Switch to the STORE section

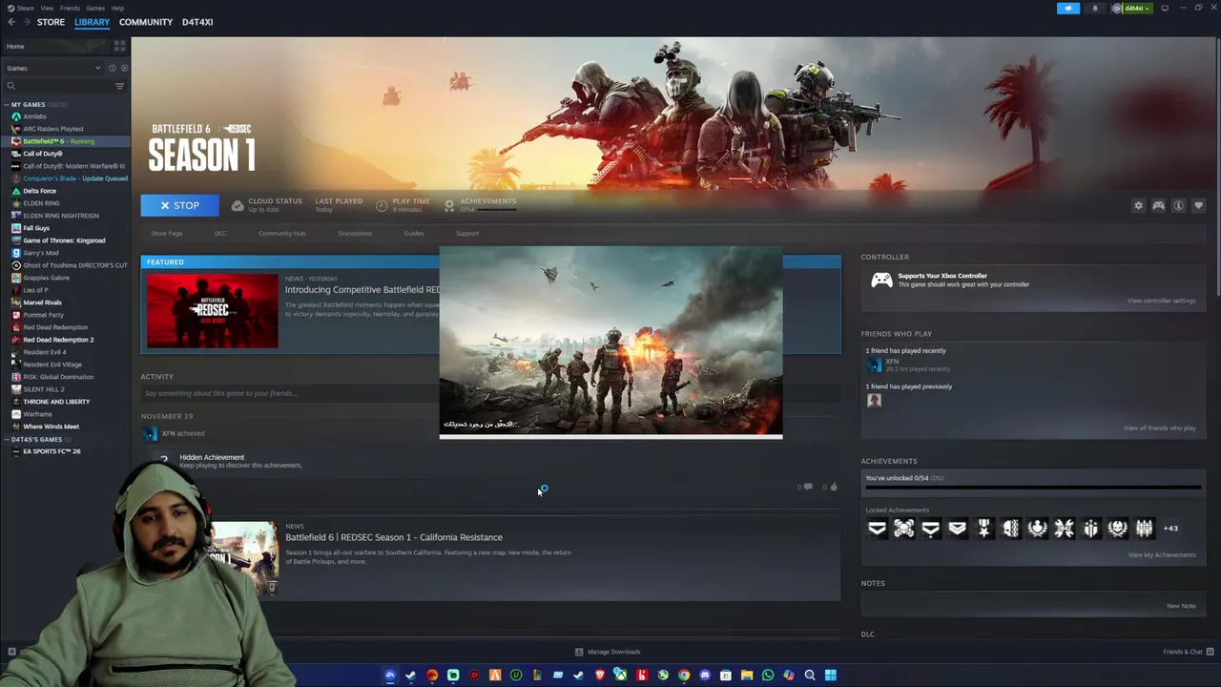click(x=51, y=22)
